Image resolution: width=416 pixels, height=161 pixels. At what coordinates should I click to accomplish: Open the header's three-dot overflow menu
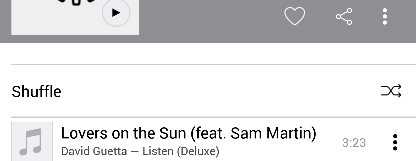point(385,16)
